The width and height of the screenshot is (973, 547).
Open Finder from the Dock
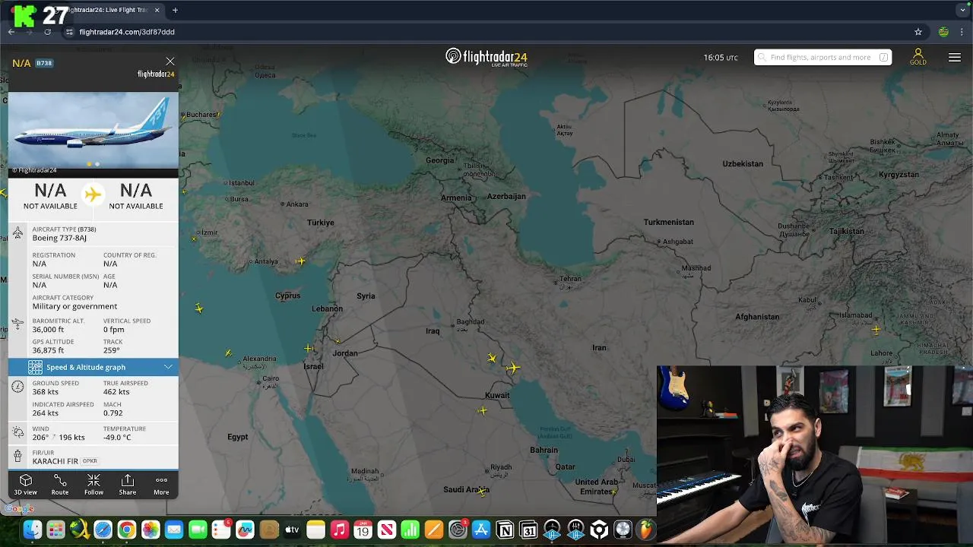32,530
